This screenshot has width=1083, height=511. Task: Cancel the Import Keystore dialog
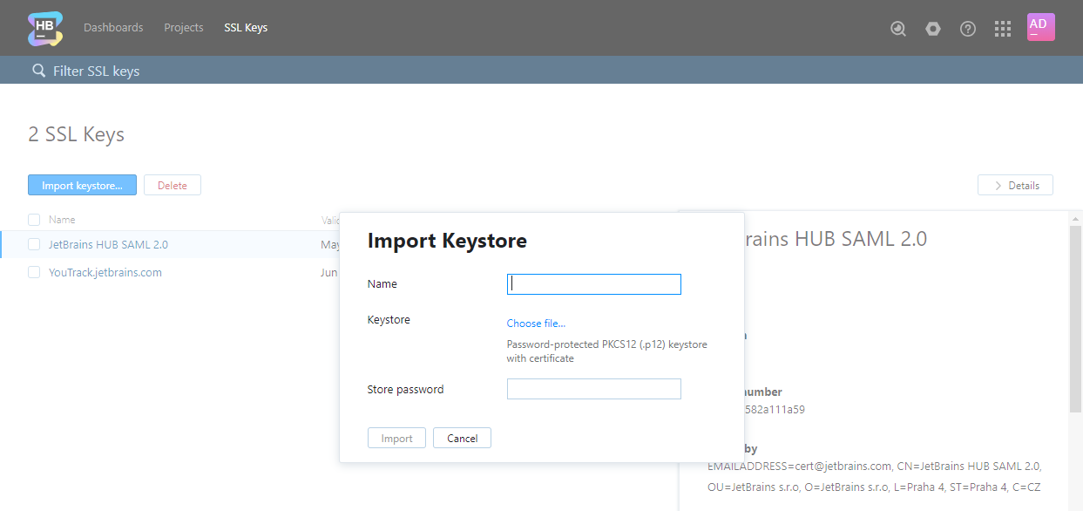(462, 438)
